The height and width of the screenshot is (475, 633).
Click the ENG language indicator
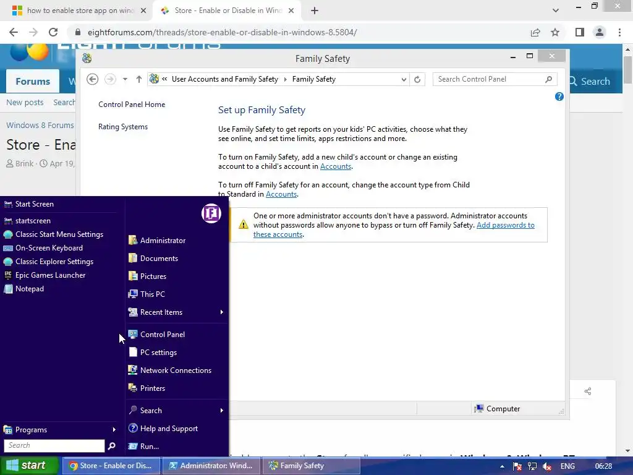[x=567, y=466]
